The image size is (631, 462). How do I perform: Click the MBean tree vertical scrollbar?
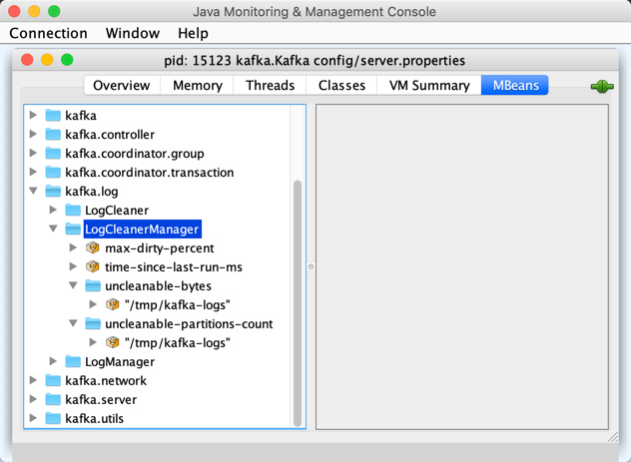297,299
